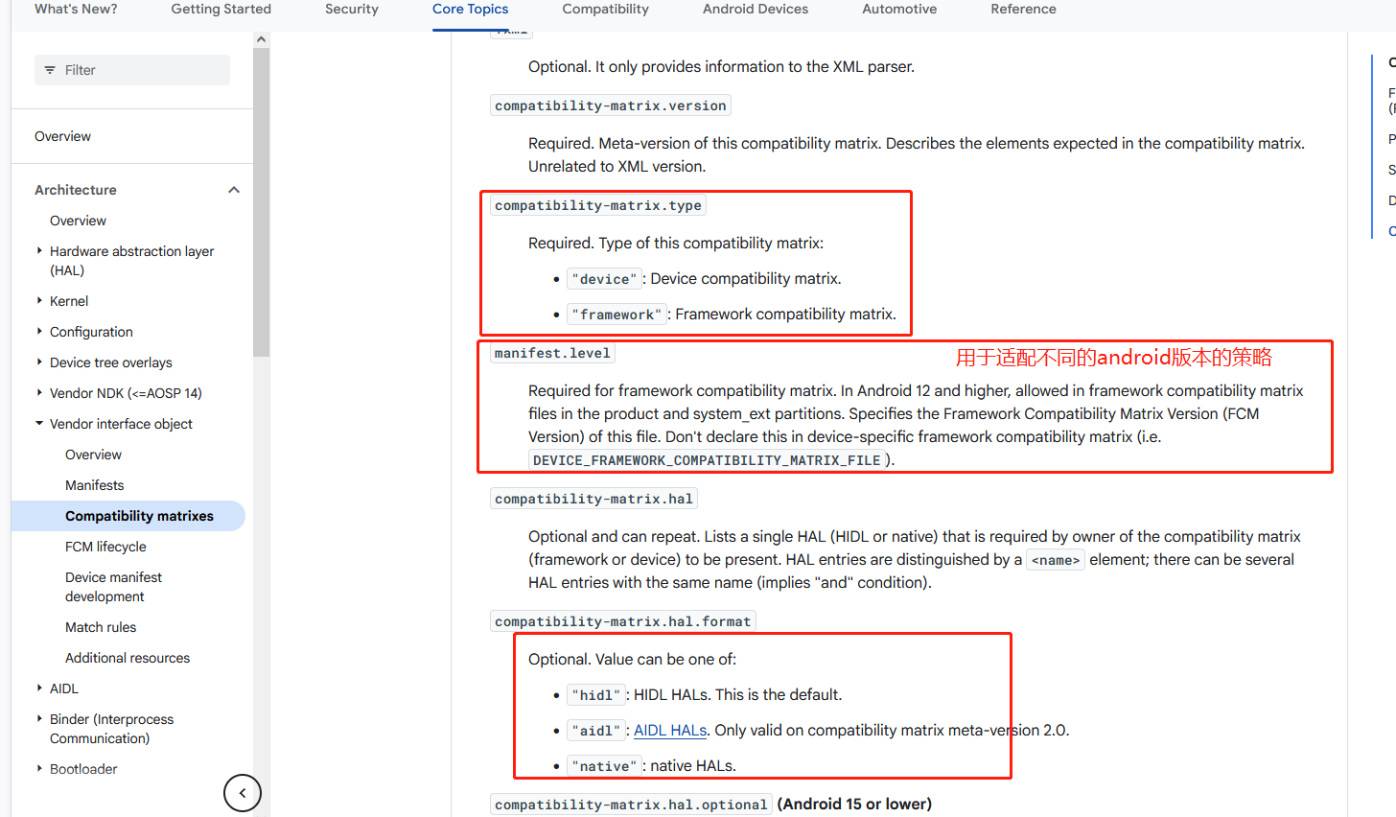Open the Configuration entry
Viewport: 1396px width, 817px height.
coord(91,332)
